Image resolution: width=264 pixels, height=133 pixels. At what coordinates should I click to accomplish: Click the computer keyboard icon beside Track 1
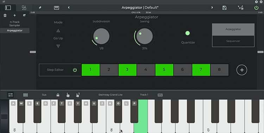point(160,95)
